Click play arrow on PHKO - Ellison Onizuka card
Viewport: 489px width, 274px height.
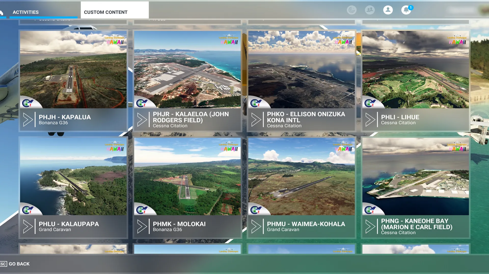tap(256, 120)
